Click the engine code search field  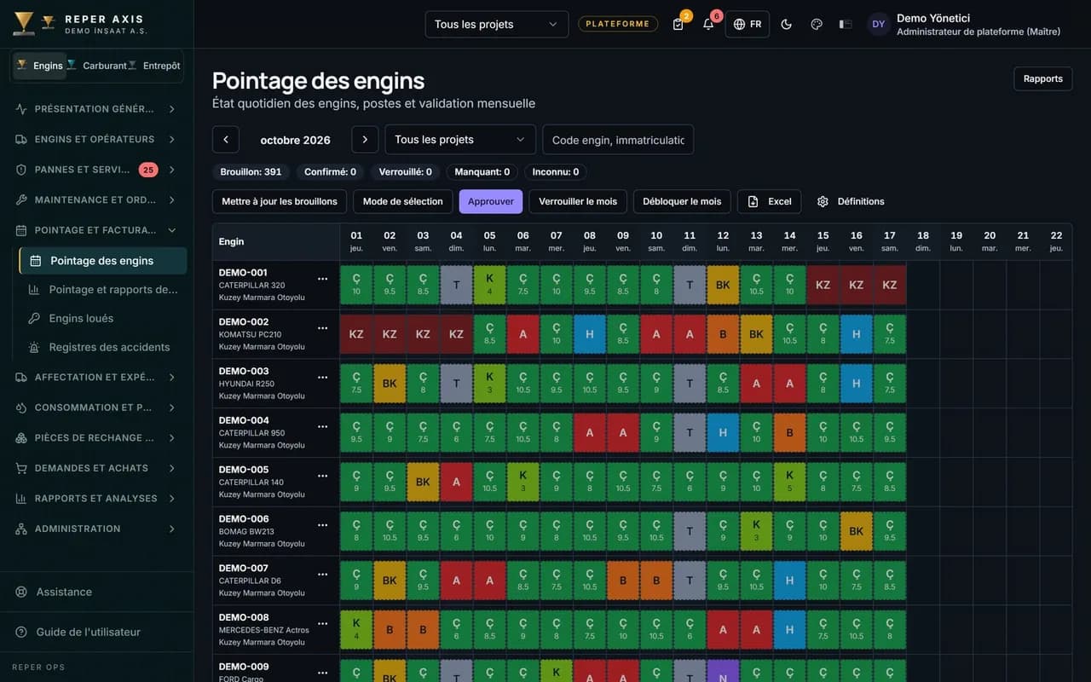tap(618, 140)
